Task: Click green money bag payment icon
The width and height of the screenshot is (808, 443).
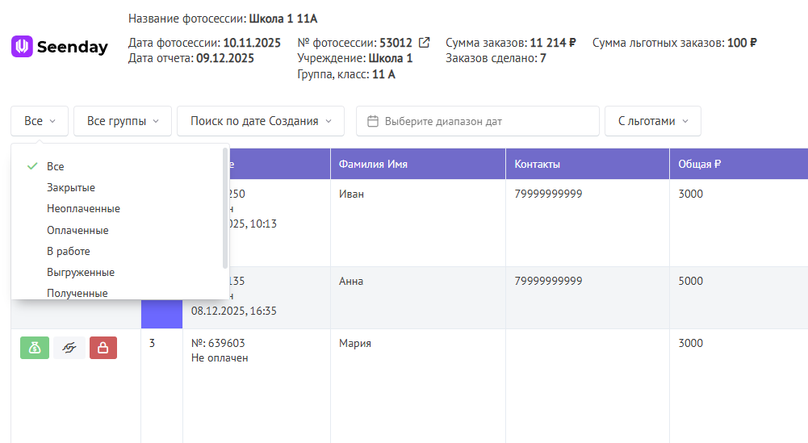Action: click(x=35, y=348)
